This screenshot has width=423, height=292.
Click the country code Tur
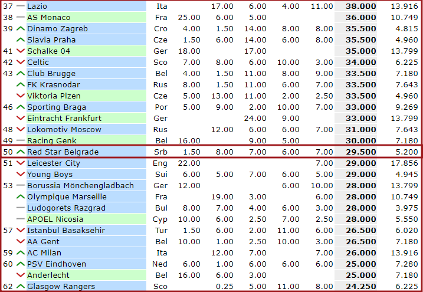[161, 230]
